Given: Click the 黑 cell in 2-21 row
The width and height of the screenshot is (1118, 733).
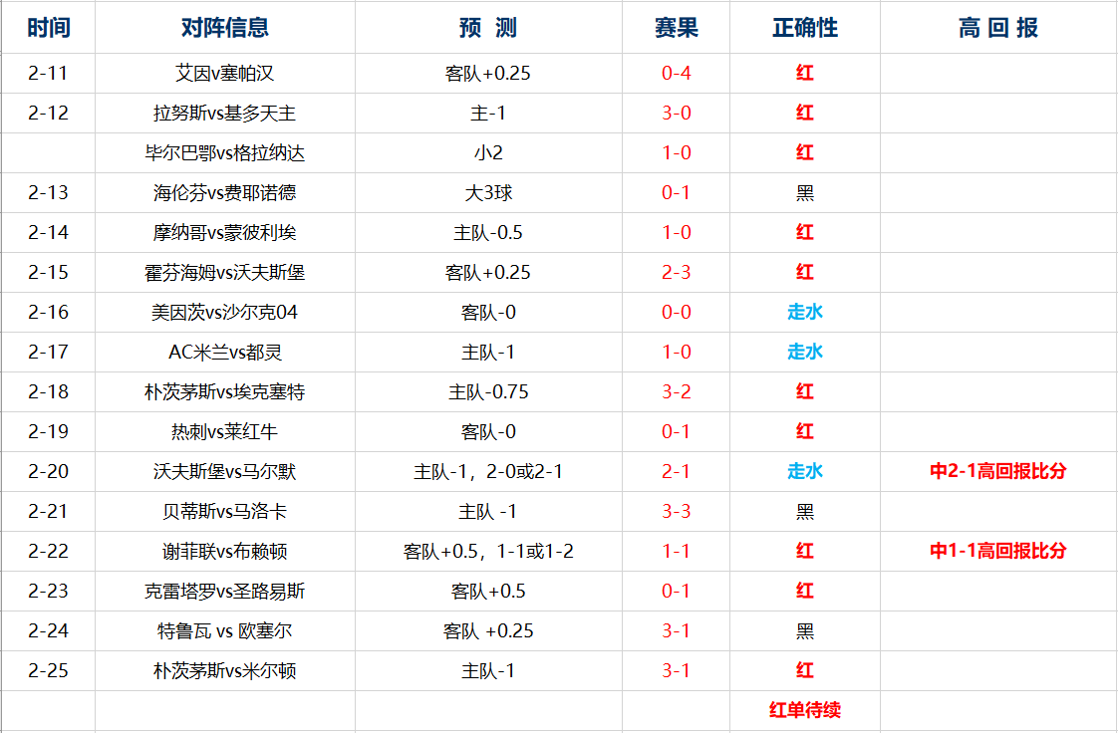Looking at the screenshot, I should 805,512.
